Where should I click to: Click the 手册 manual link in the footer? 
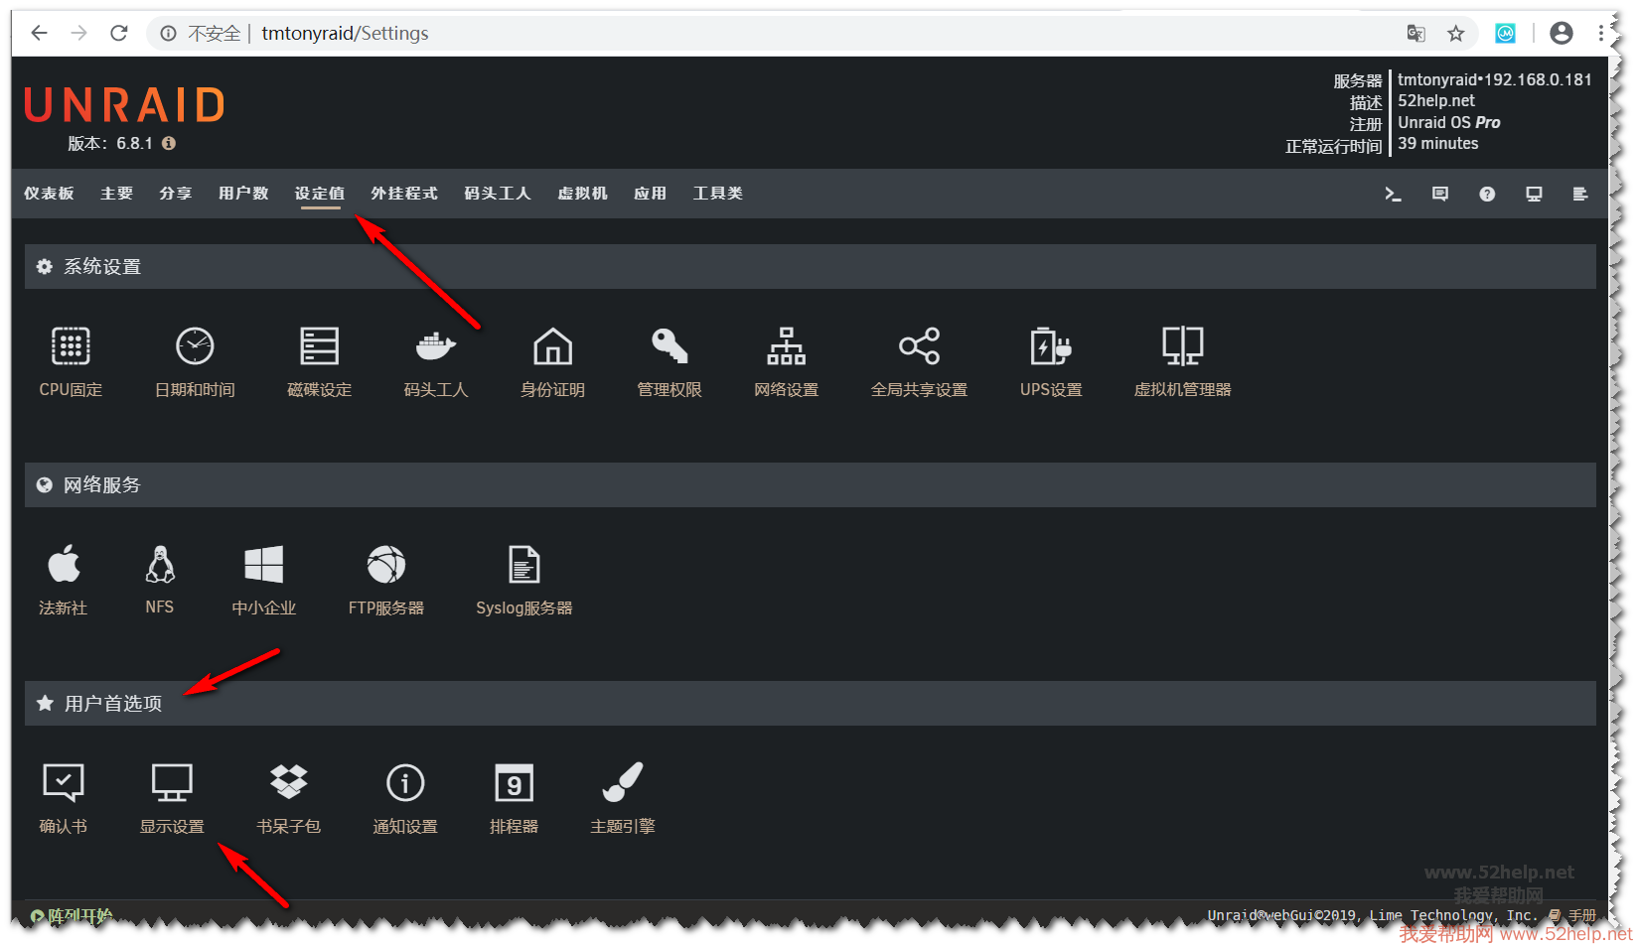tap(1581, 915)
